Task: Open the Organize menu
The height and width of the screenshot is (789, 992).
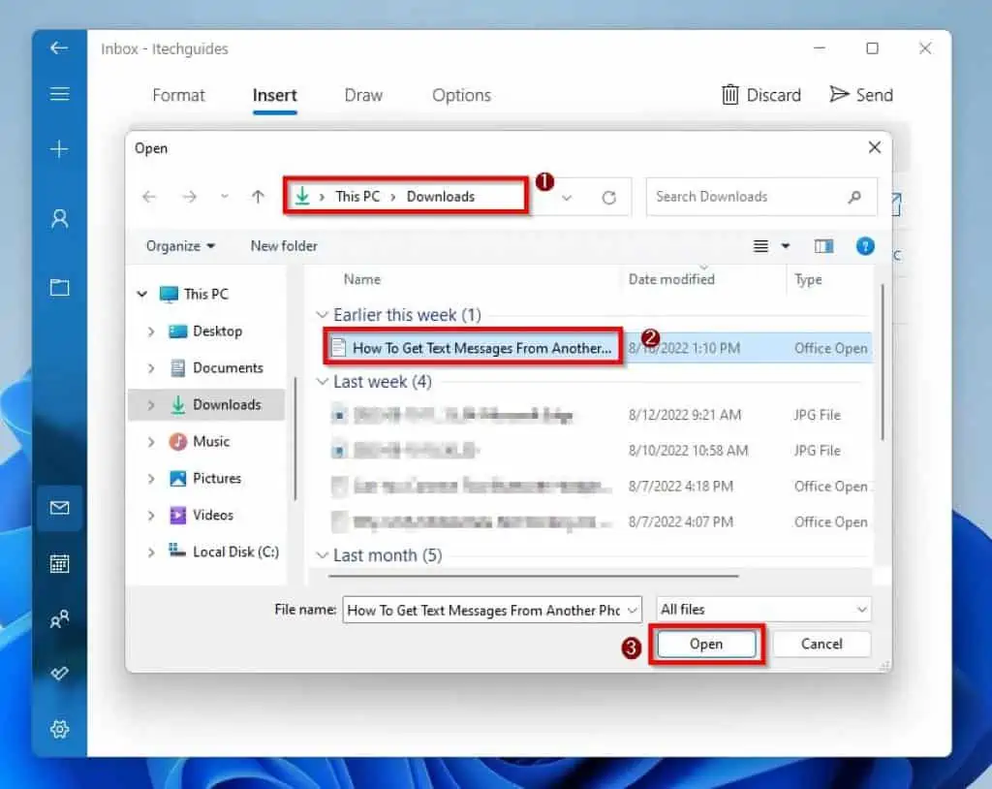Action: 180,246
